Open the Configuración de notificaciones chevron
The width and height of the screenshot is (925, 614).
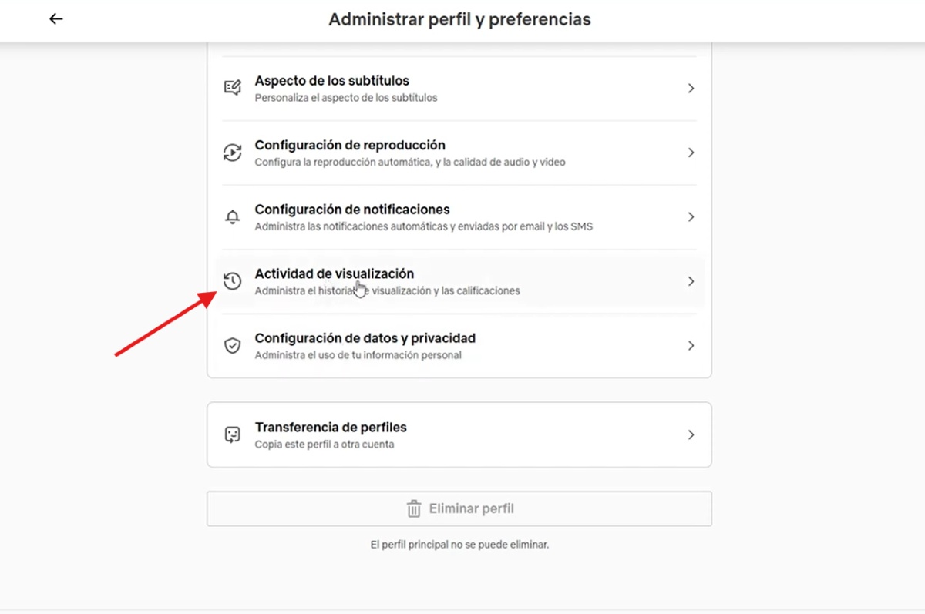pyautogui.click(x=691, y=216)
